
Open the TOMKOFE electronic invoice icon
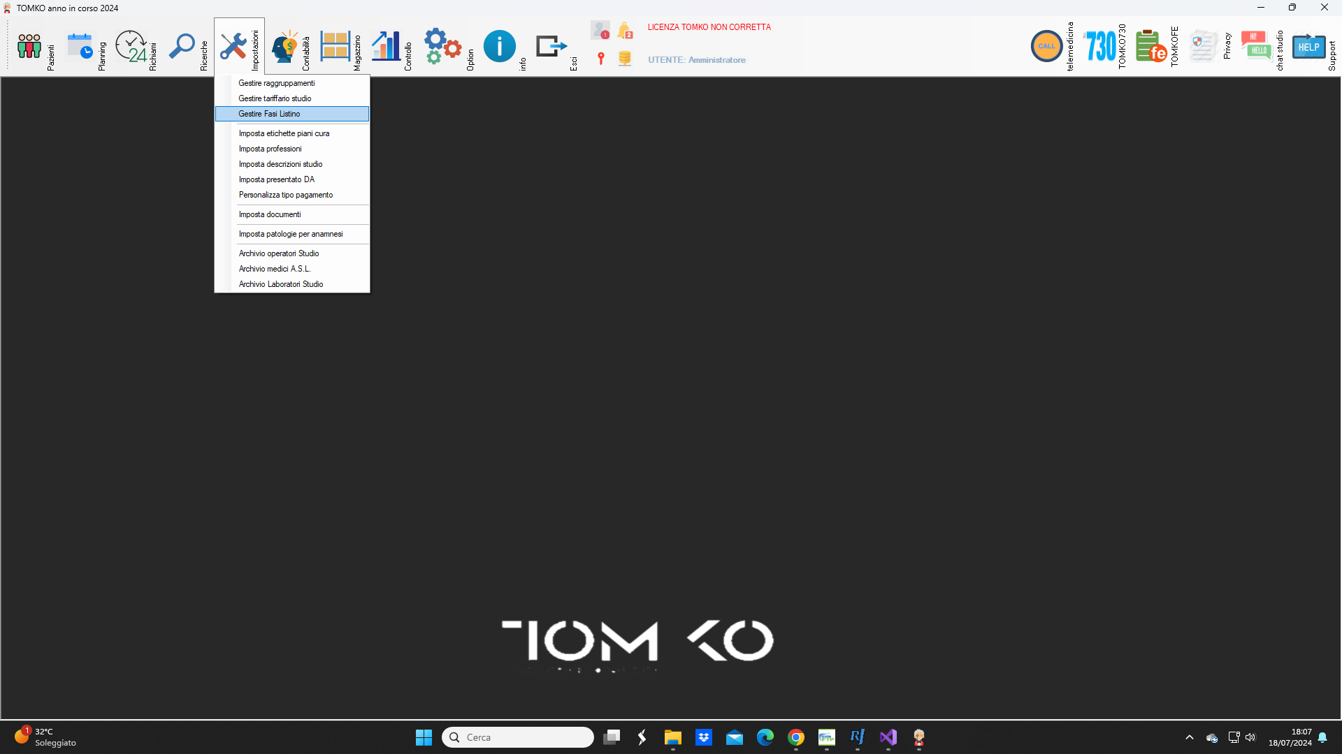1151,46
